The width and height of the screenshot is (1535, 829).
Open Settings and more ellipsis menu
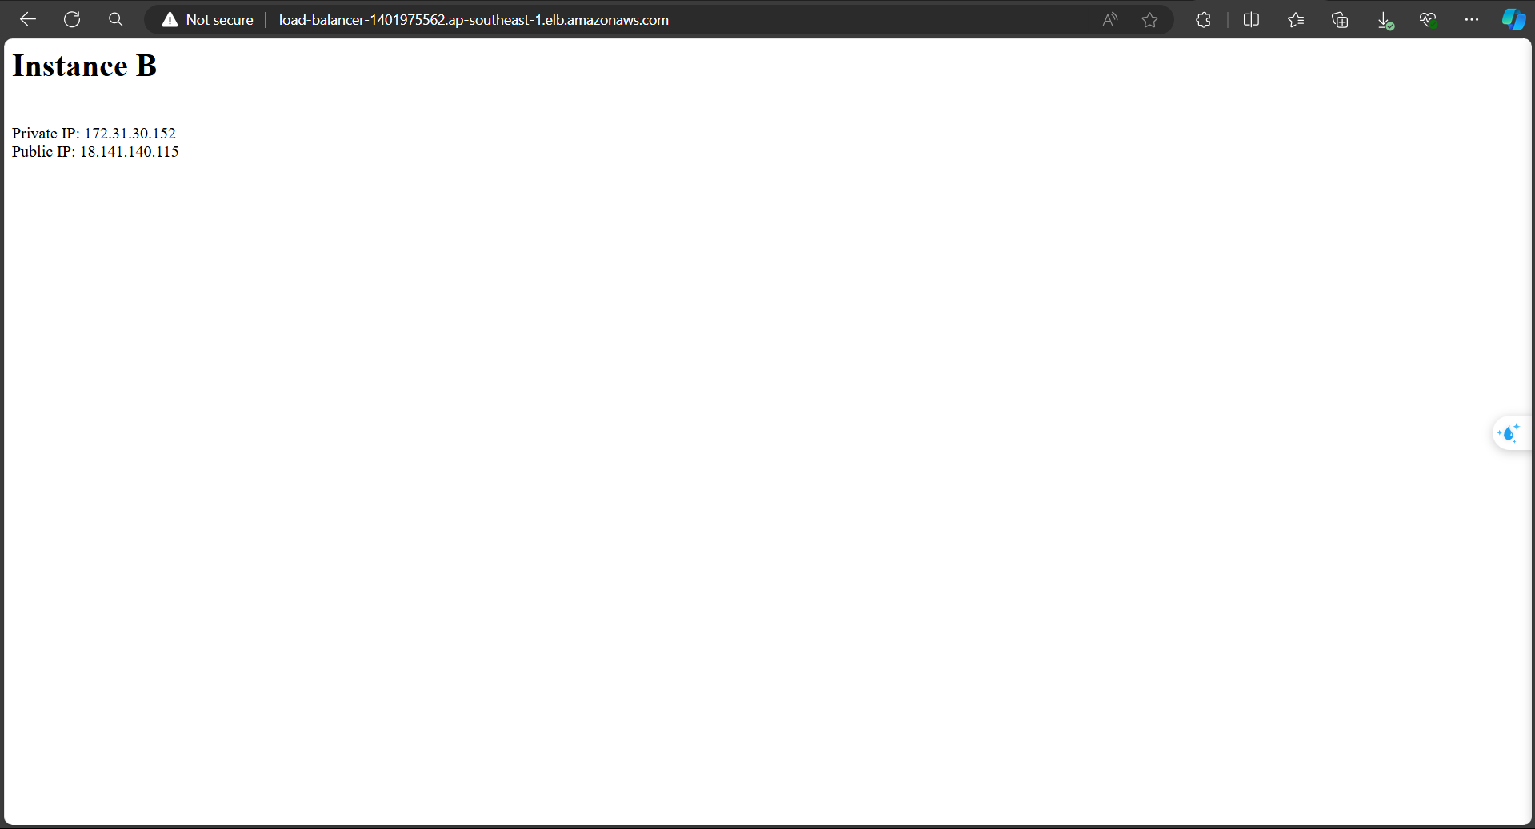click(x=1472, y=20)
